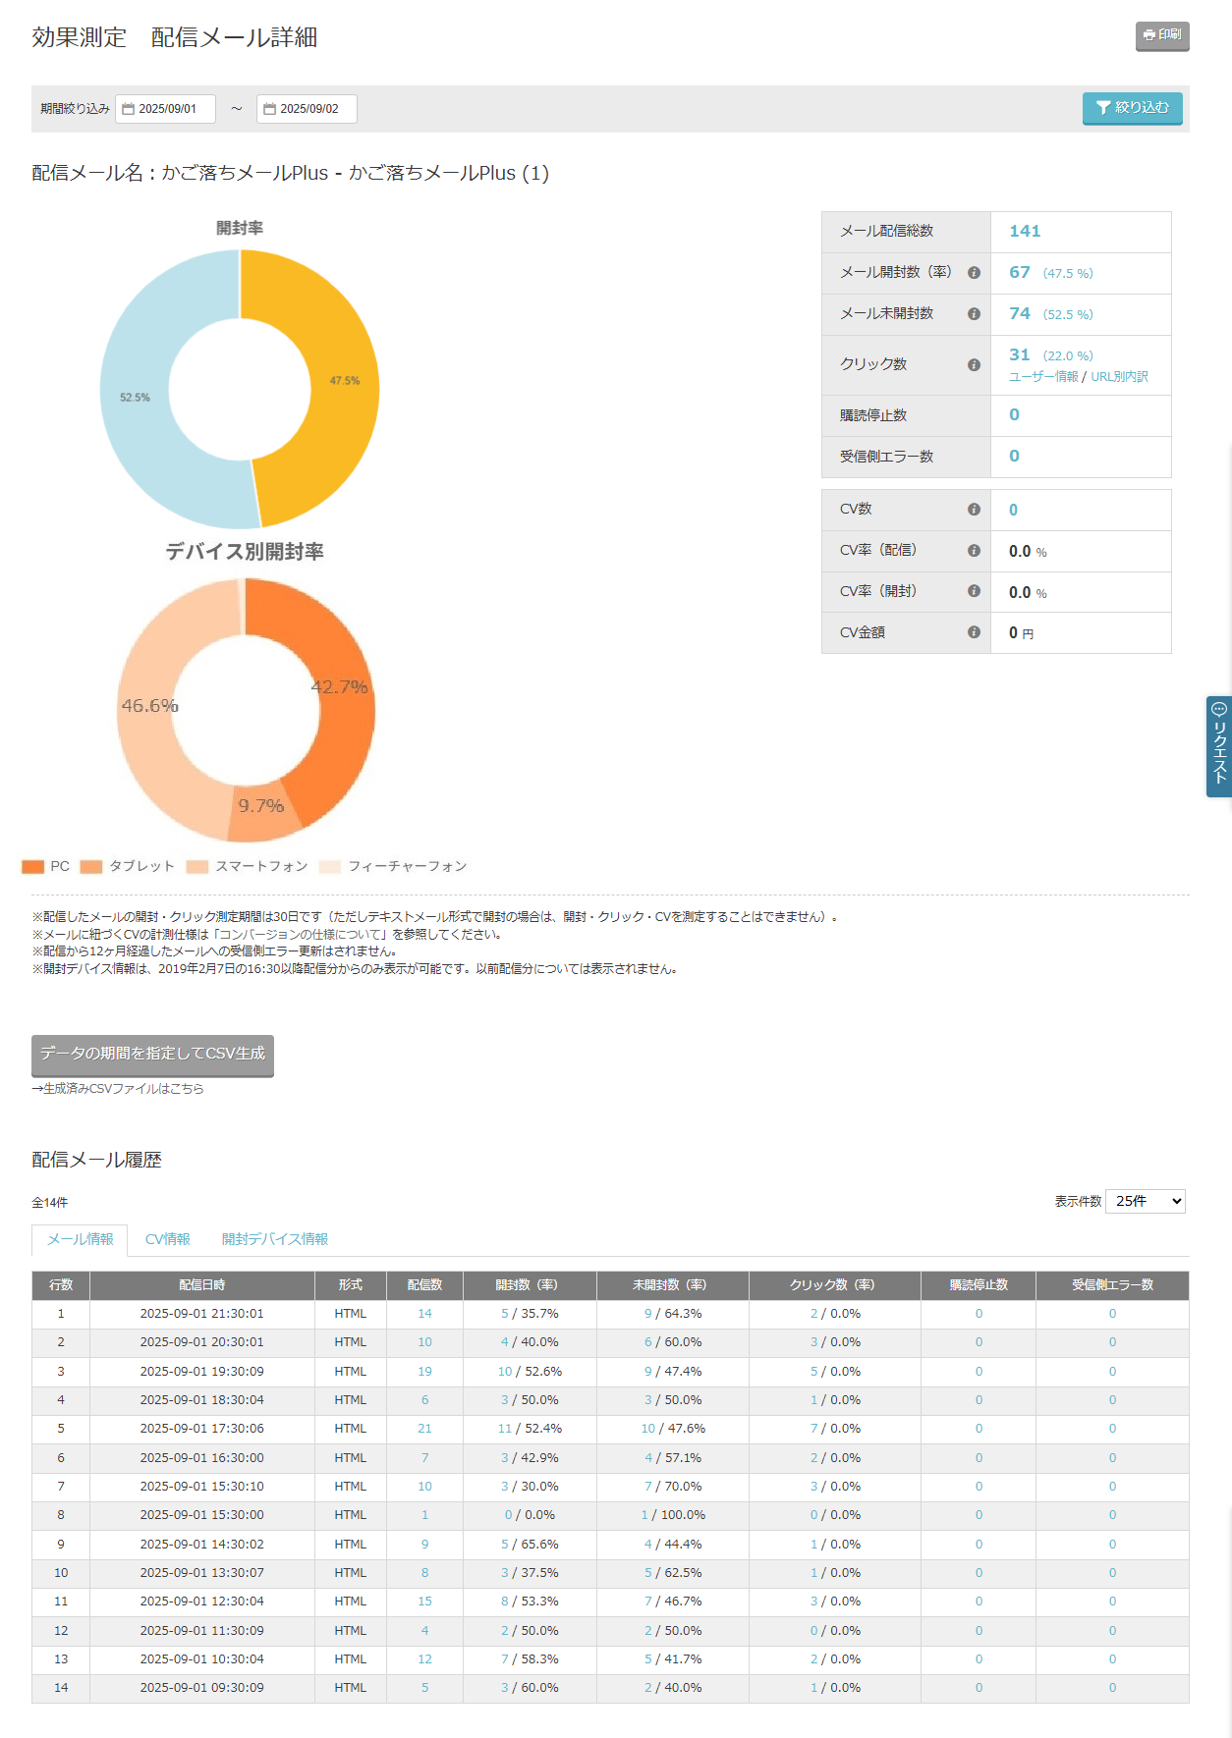Click the info icon beside CV率（配信）

coord(974,551)
